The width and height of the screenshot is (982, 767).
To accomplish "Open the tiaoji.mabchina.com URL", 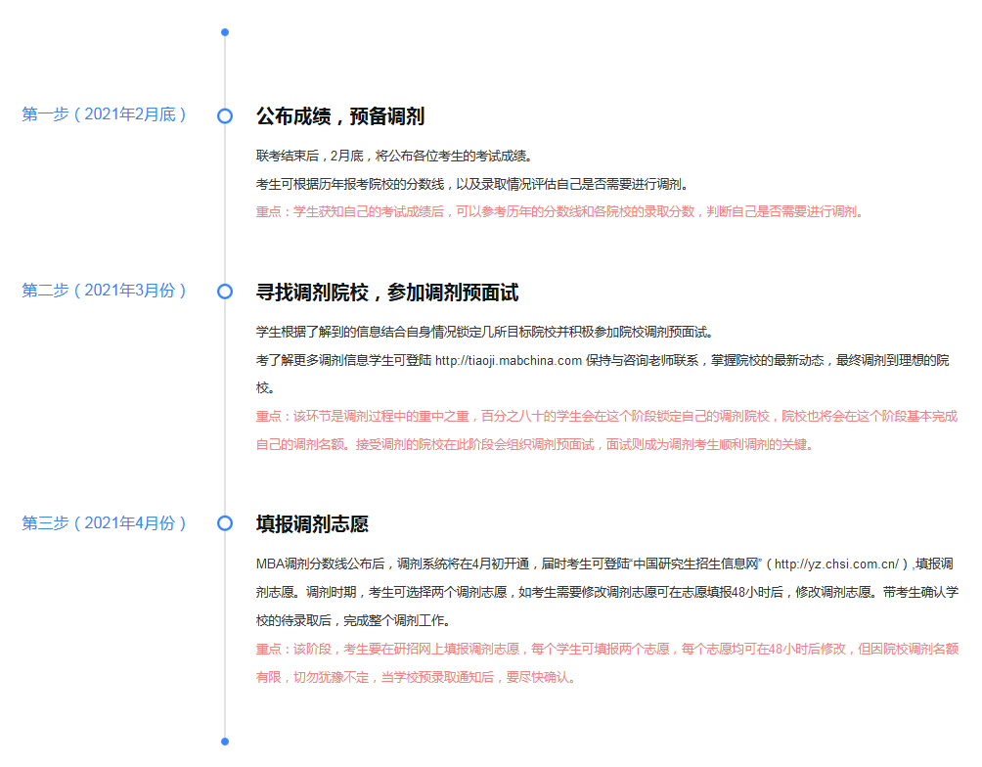I will tap(509, 360).
